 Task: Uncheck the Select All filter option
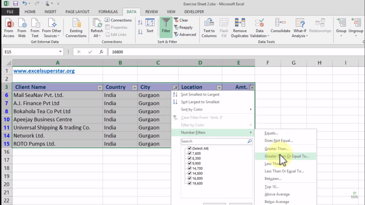tap(189, 148)
